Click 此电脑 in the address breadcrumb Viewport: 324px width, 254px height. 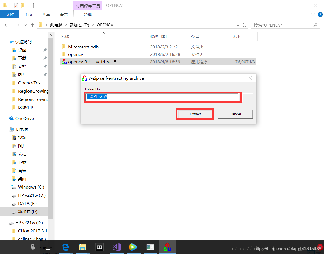(56, 25)
